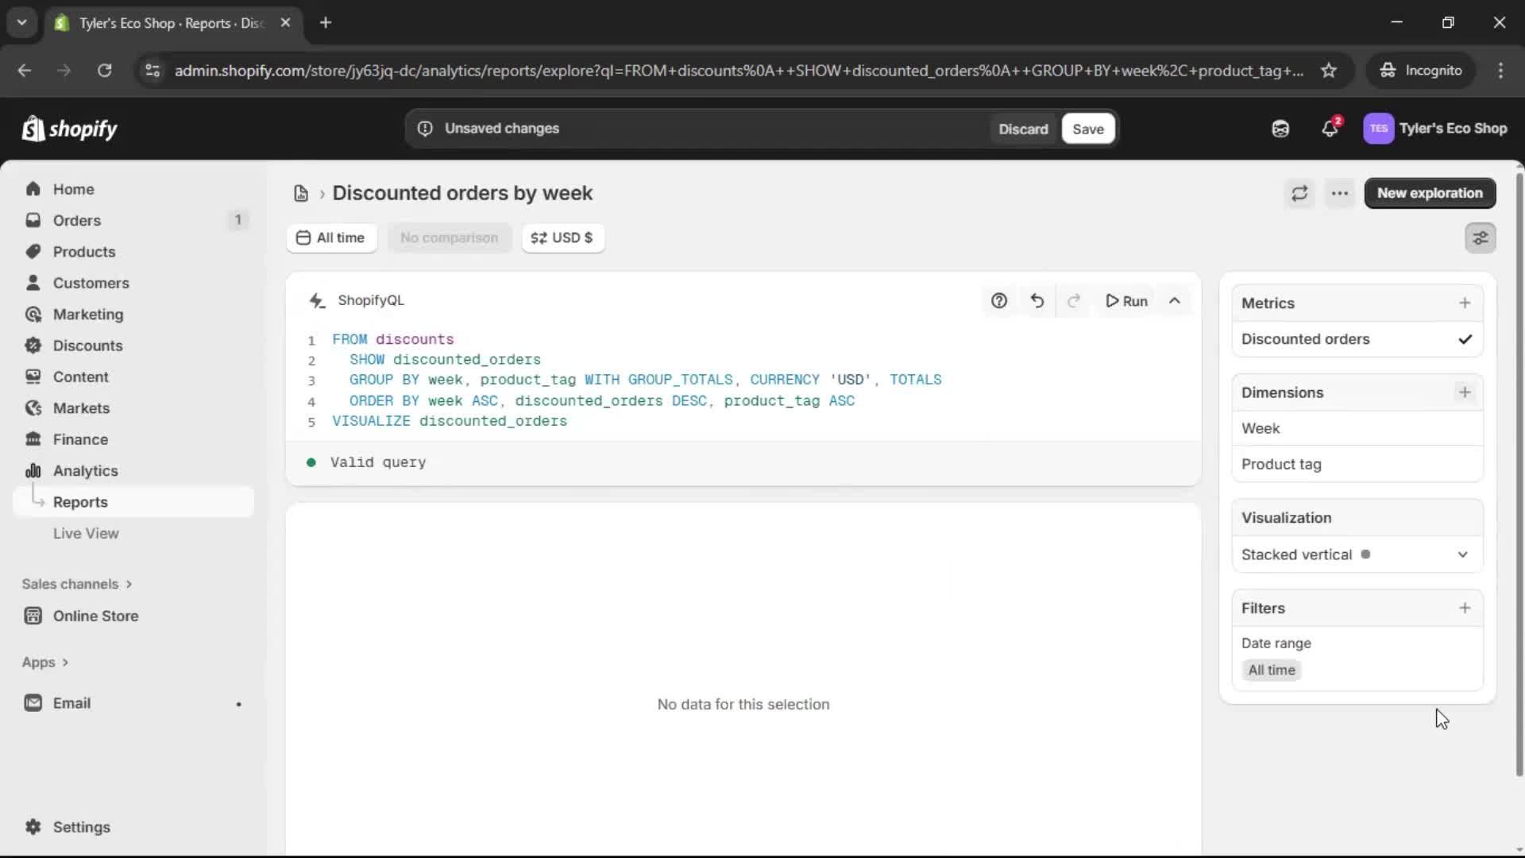Go to Discounts in the sidebar
1525x858 pixels.
tap(87, 346)
